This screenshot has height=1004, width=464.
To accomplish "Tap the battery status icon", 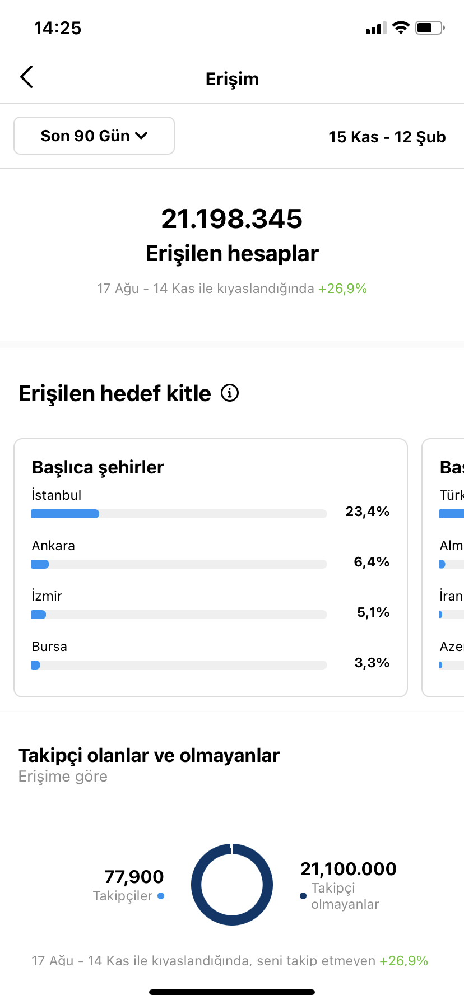I will pos(430,27).
